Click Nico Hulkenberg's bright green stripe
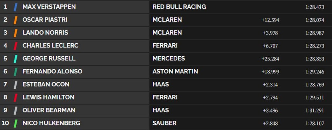 16,123
